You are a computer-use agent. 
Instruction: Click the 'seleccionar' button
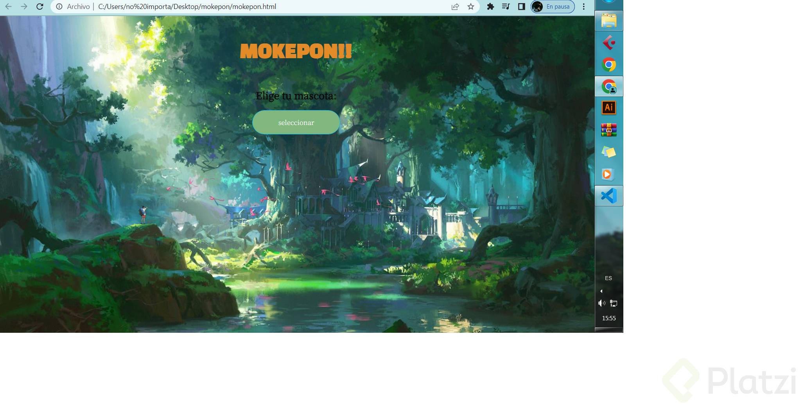pyautogui.click(x=296, y=122)
